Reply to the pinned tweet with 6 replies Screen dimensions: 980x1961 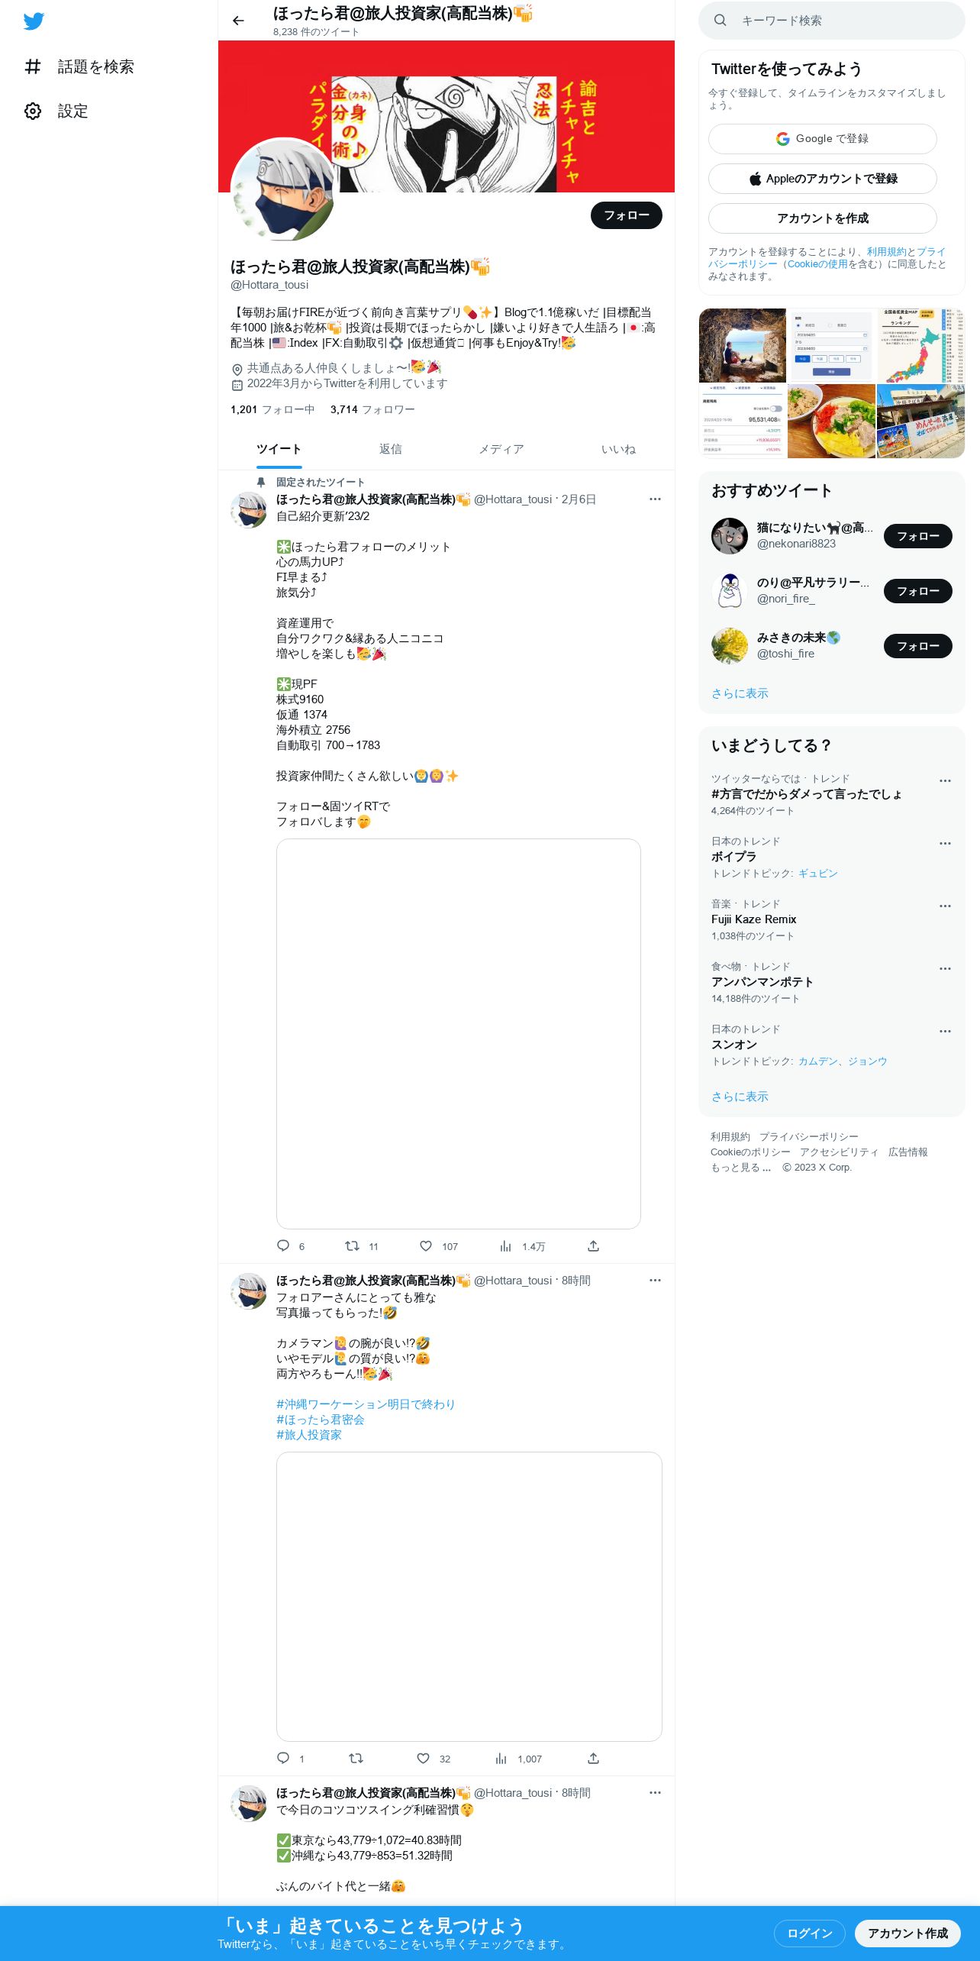point(283,1245)
